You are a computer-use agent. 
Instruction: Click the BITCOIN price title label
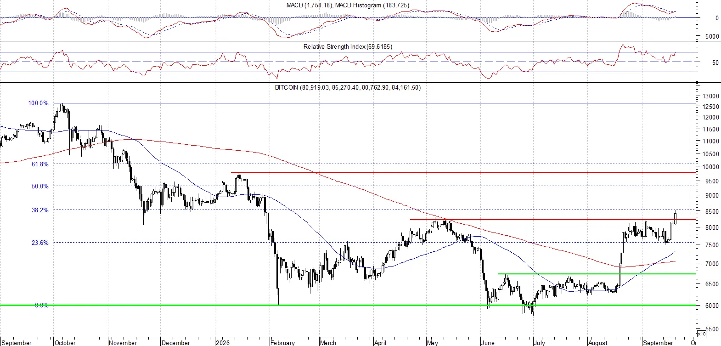click(x=348, y=87)
